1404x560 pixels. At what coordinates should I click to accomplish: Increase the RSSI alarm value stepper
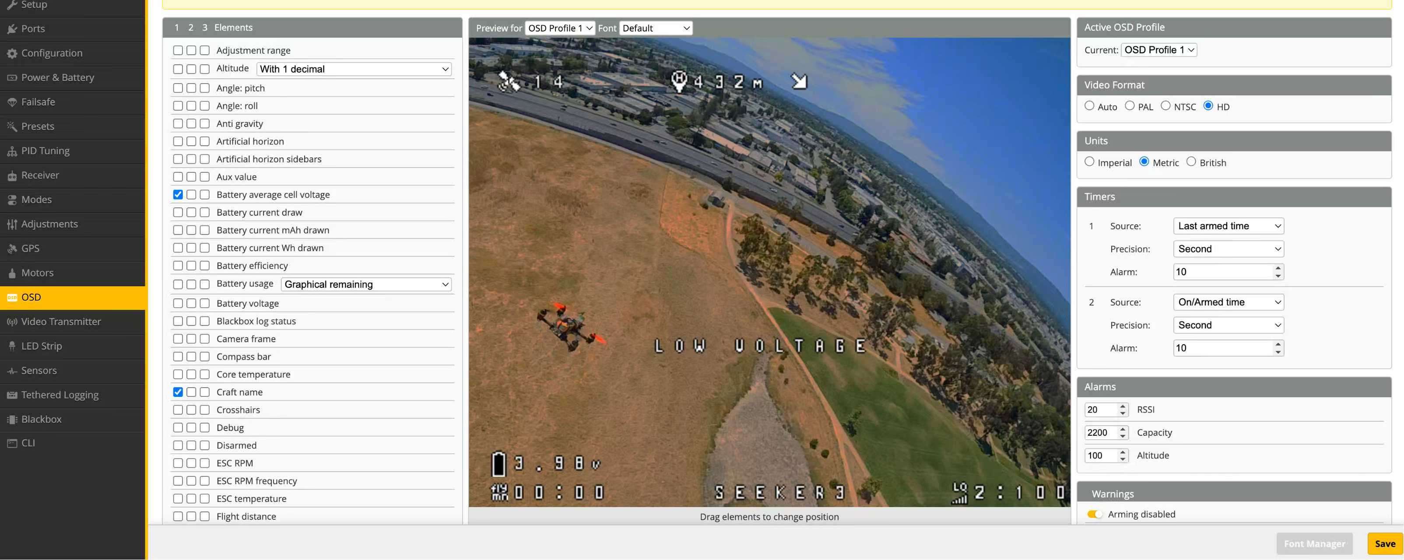(1122, 406)
